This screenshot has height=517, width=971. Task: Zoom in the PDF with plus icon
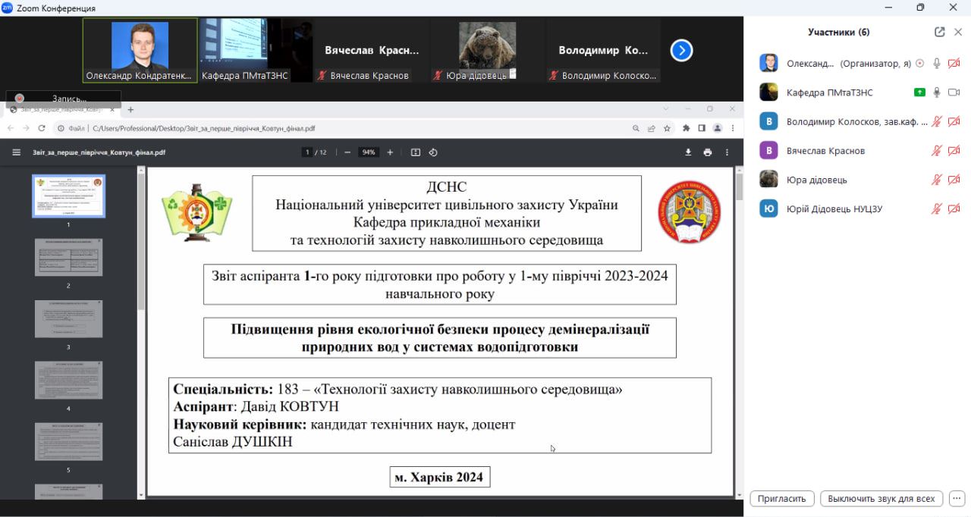pyautogui.click(x=390, y=152)
